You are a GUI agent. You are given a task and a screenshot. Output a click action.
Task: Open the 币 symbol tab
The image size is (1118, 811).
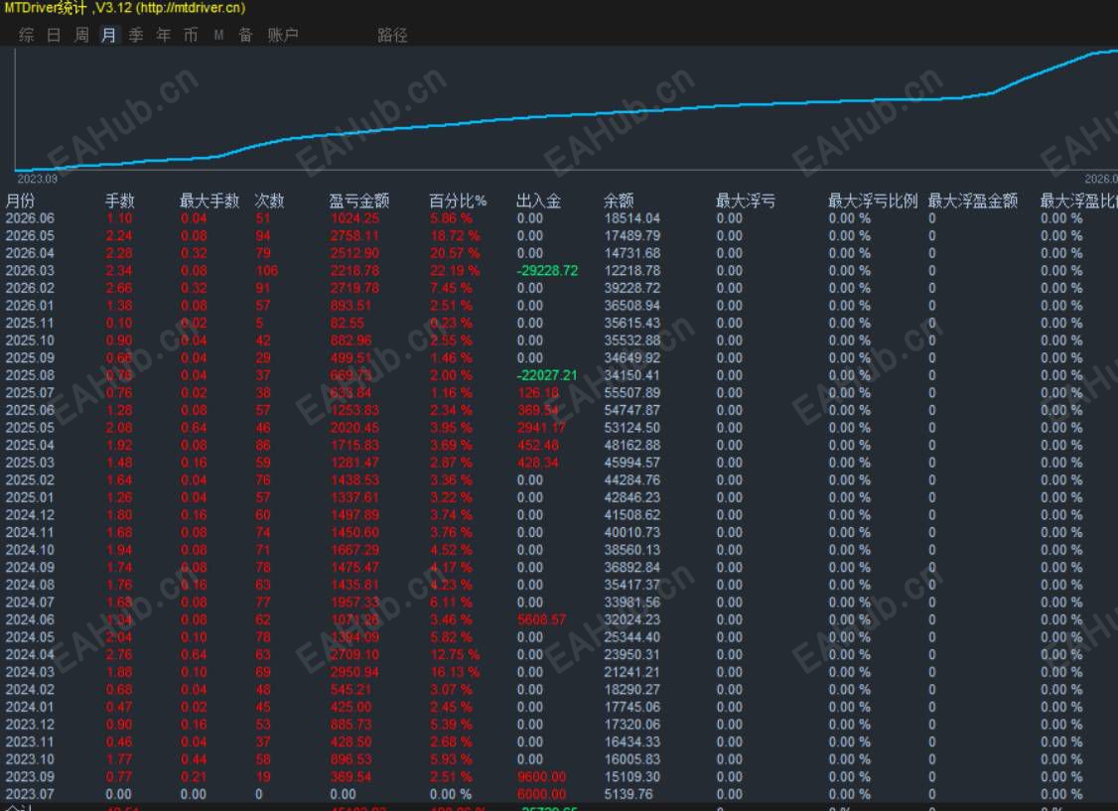191,35
